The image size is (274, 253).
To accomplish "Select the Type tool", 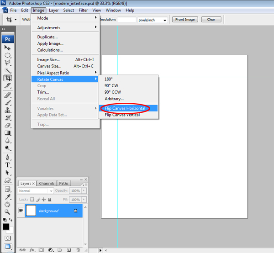I will click(7, 165).
